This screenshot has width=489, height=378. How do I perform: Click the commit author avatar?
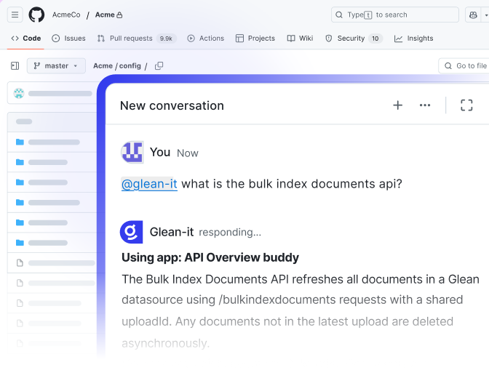(19, 93)
